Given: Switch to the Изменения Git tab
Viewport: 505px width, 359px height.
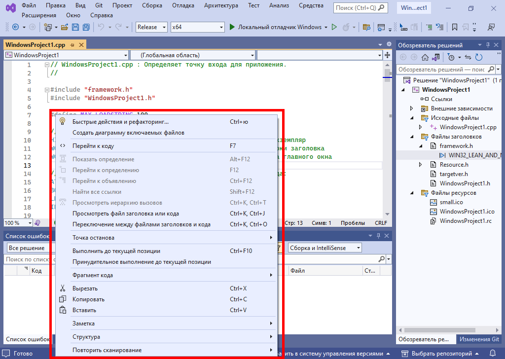Looking at the screenshot, I should 479,339.
